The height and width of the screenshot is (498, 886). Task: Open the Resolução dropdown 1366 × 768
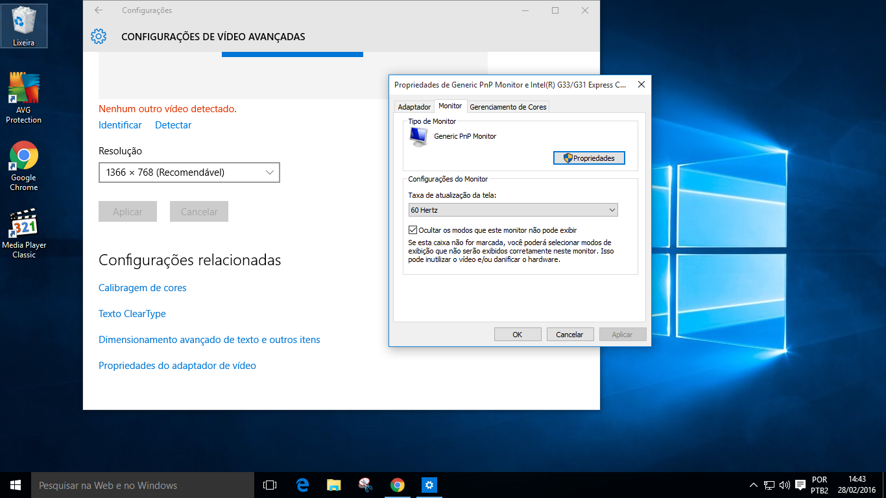189,172
